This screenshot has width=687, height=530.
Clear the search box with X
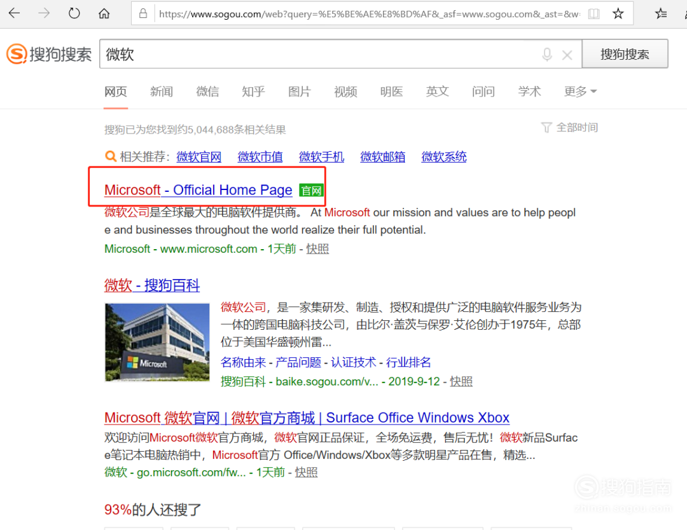(567, 55)
